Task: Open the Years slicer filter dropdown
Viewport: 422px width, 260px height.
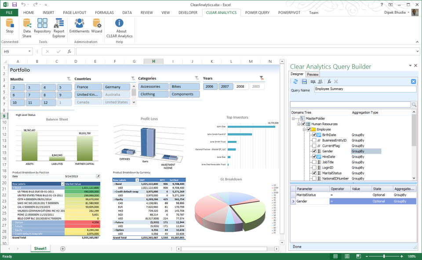Action: pyautogui.click(x=262, y=78)
